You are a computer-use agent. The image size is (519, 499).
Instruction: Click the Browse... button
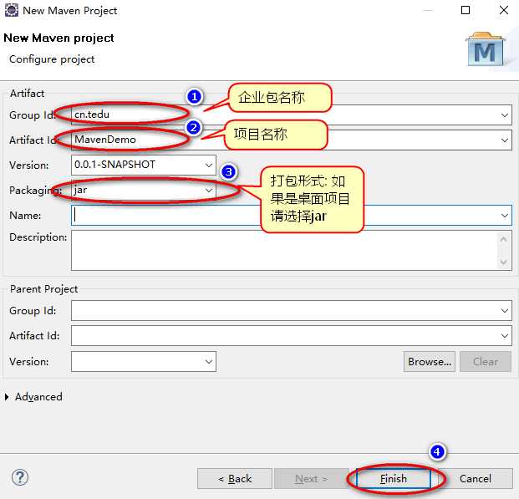[430, 362]
